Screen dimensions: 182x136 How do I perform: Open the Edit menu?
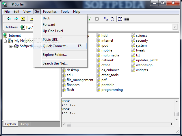click(16, 12)
